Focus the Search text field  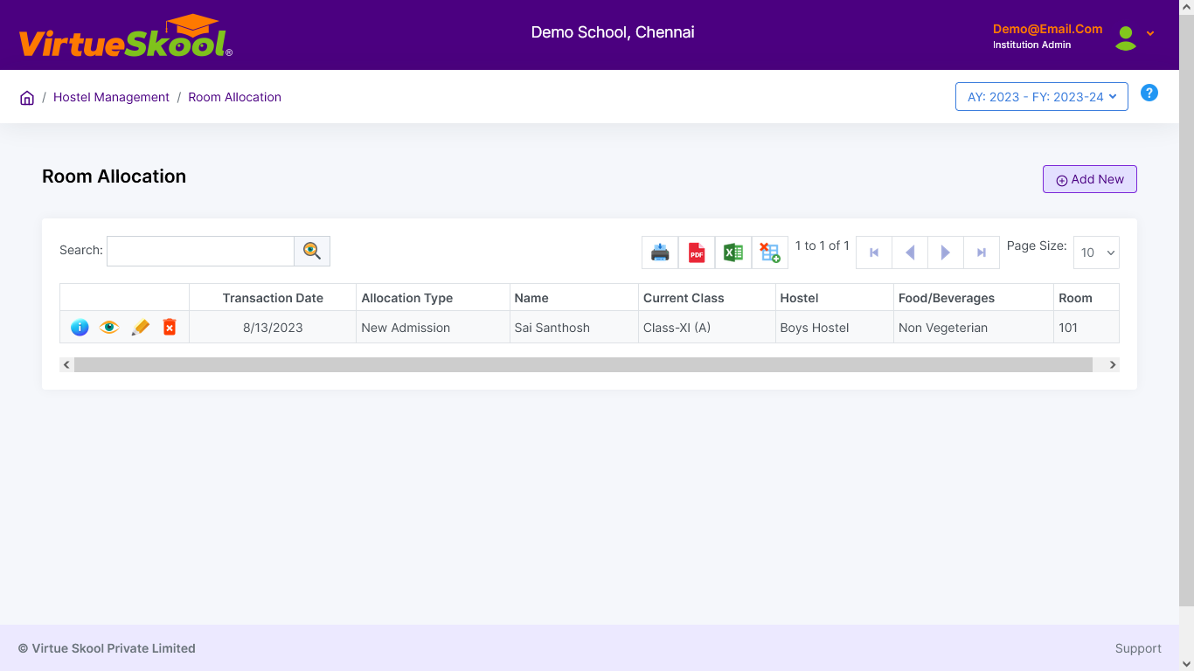(x=200, y=251)
